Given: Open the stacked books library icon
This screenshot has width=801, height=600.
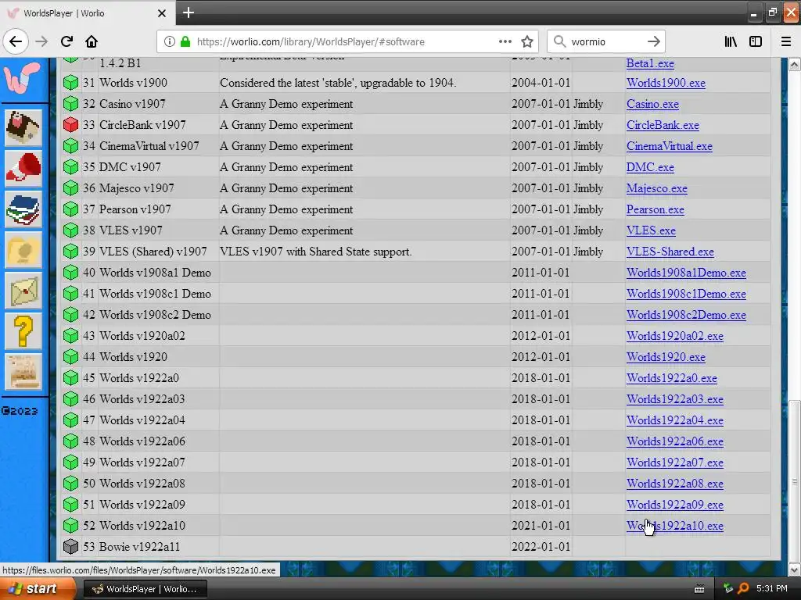Looking at the screenshot, I should pyautogui.click(x=23, y=209).
